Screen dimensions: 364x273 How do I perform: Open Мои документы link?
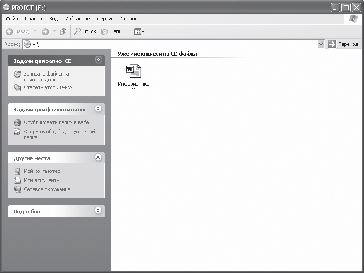[42, 180]
